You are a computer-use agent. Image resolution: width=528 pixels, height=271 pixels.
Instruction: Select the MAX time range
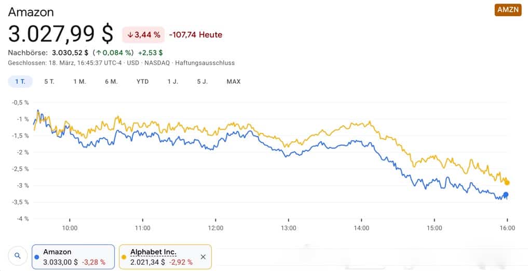pos(234,82)
